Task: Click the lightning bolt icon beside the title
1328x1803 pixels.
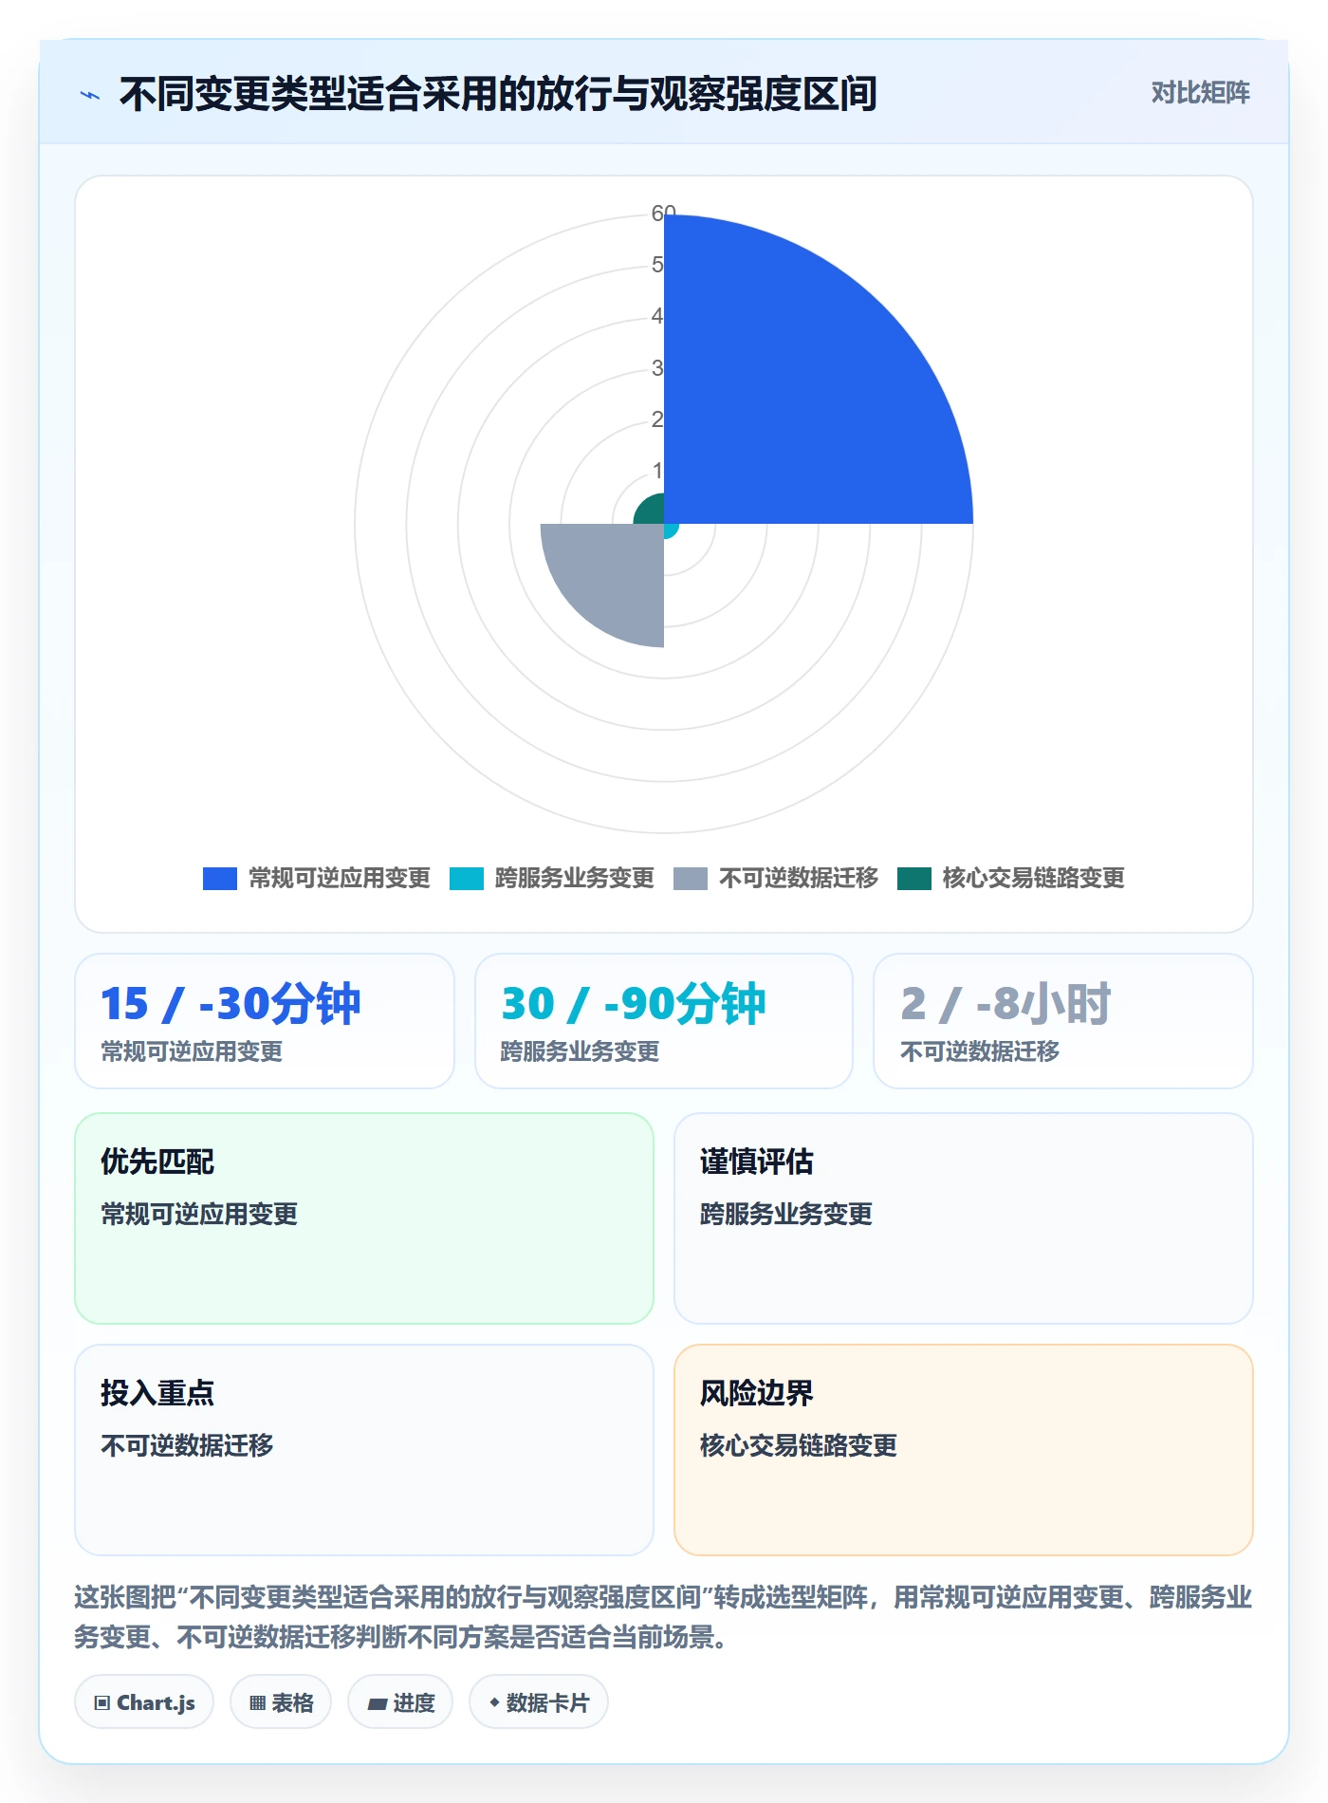Action: (x=90, y=95)
